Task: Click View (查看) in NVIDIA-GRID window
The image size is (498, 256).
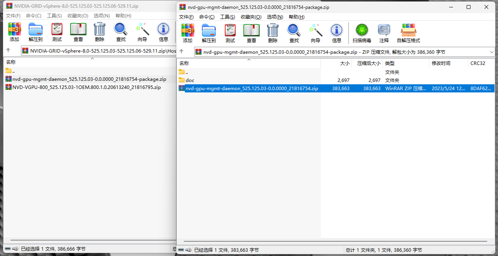Action: pyautogui.click(x=78, y=32)
